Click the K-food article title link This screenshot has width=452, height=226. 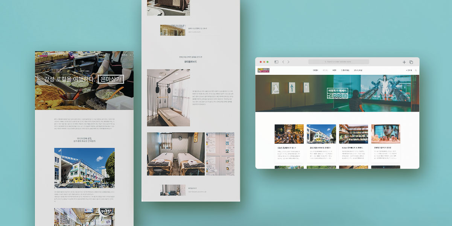pyautogui.click(x=352, y=148)
